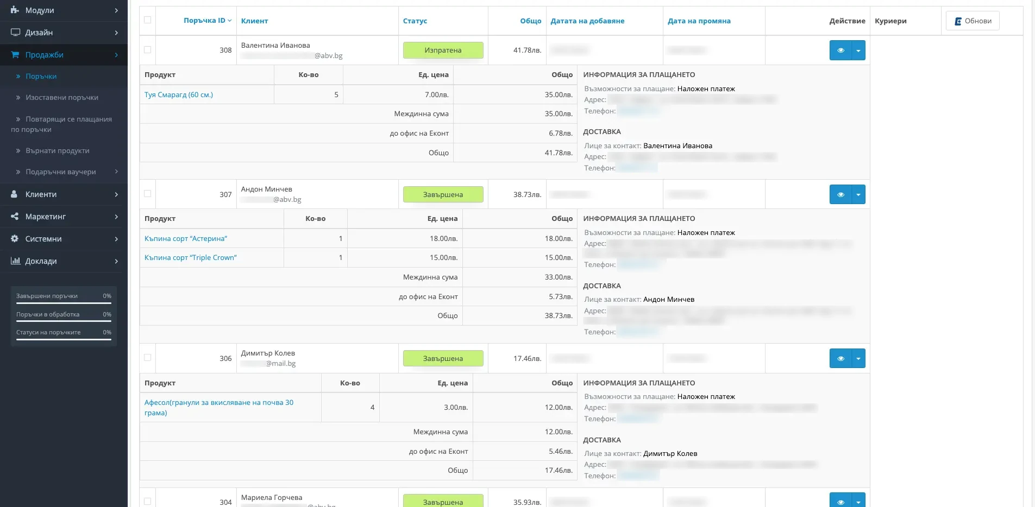The height and width of the screenshot is (507, 1035).
Task: Open product link Туя Смарагд (60 см.)
Action: tap(179, 94)
